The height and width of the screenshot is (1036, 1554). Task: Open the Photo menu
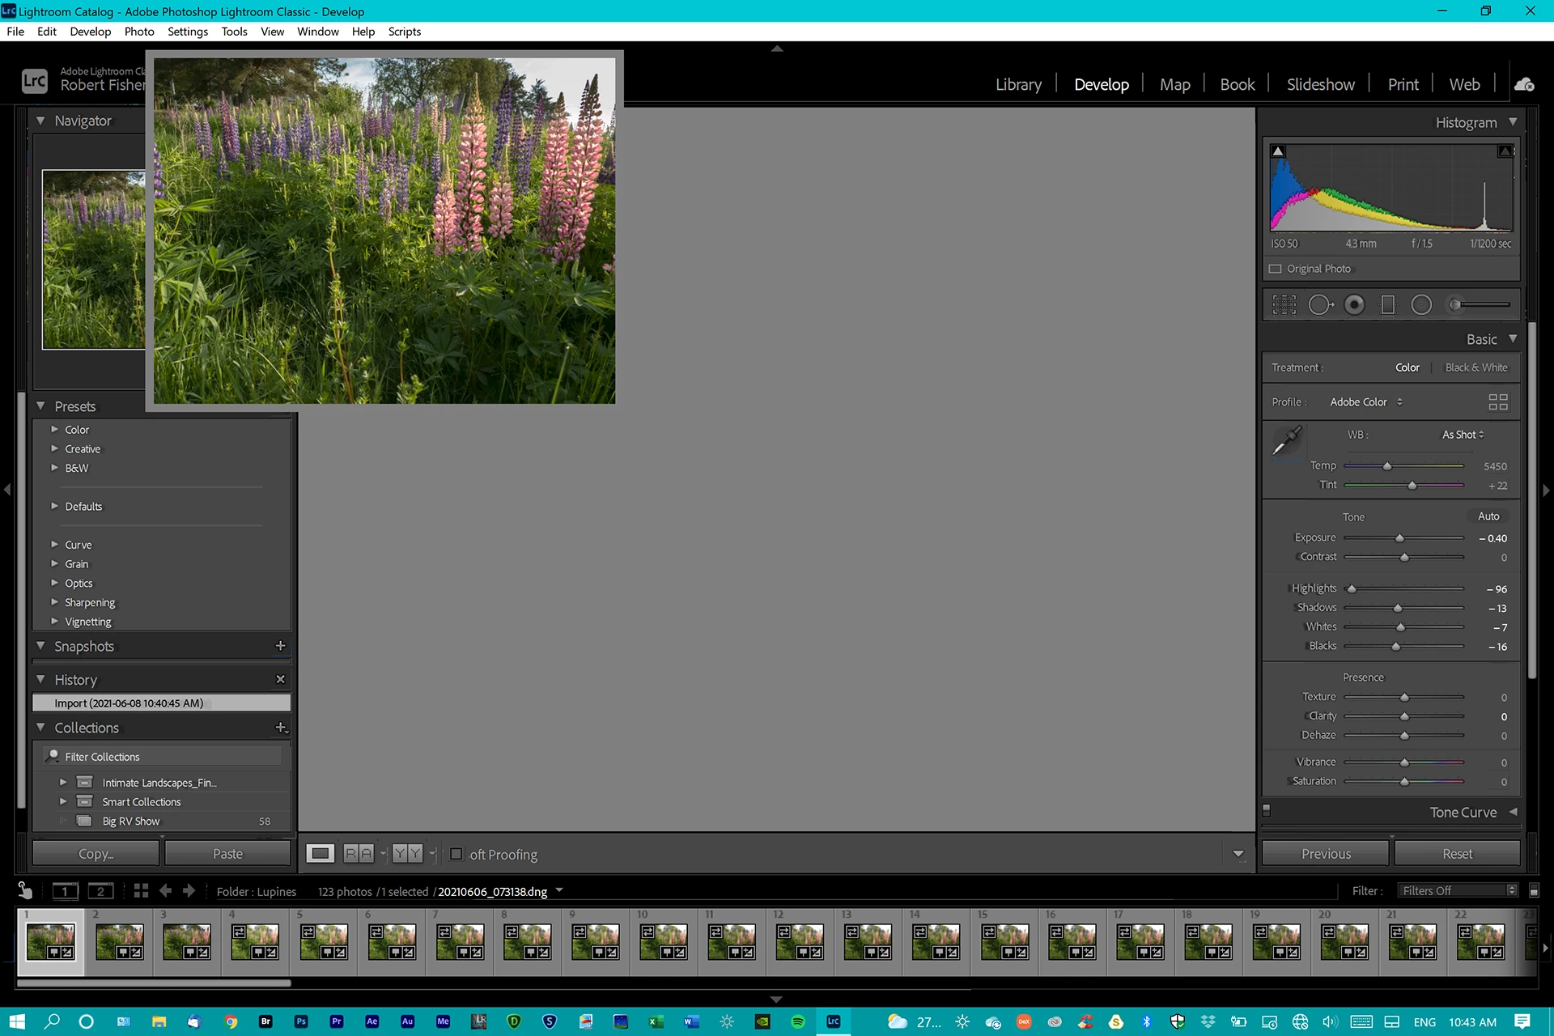(138, 32)
